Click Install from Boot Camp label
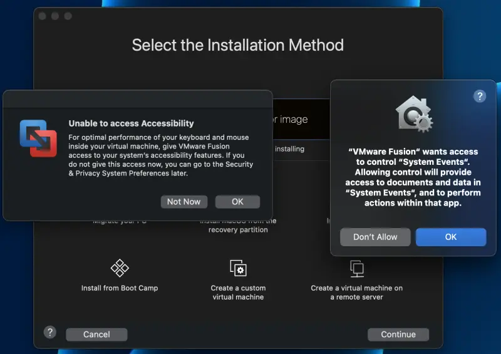The width and height of the screenshot is (501, 354). coord(120,288)
